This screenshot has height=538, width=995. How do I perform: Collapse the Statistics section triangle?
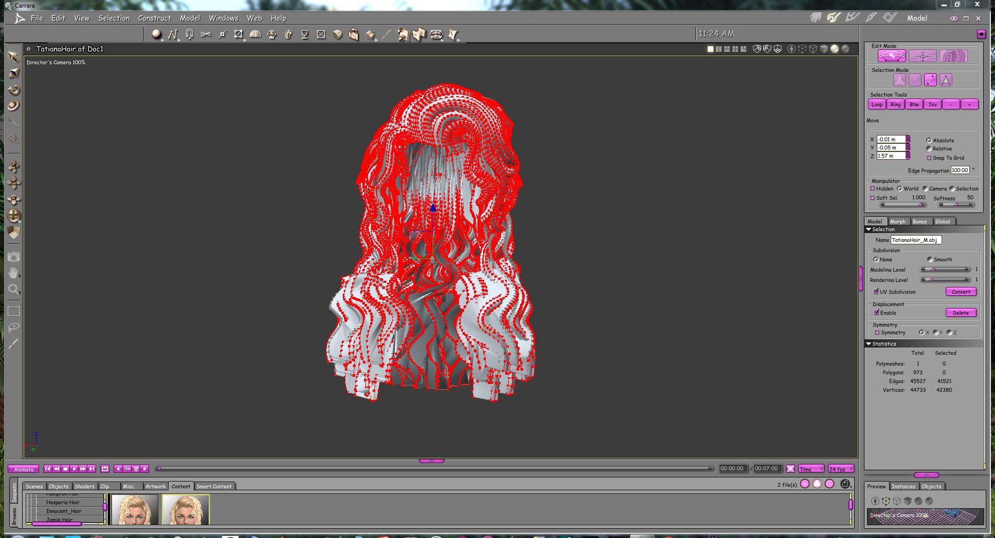pos(869,343)
